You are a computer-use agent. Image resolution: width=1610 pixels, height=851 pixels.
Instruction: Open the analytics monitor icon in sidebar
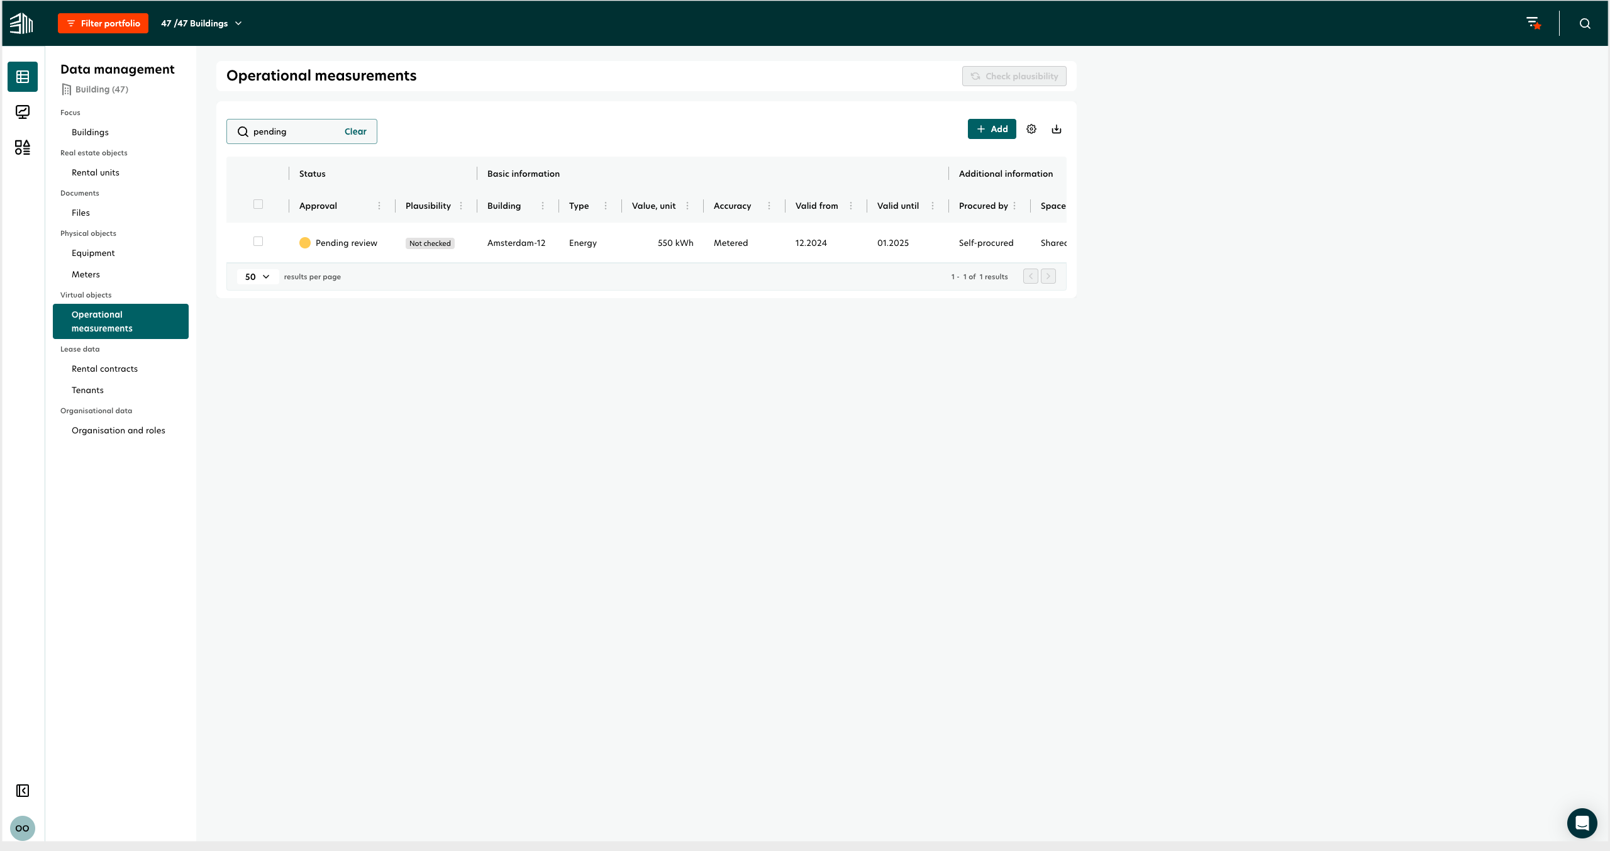point(23,112)
